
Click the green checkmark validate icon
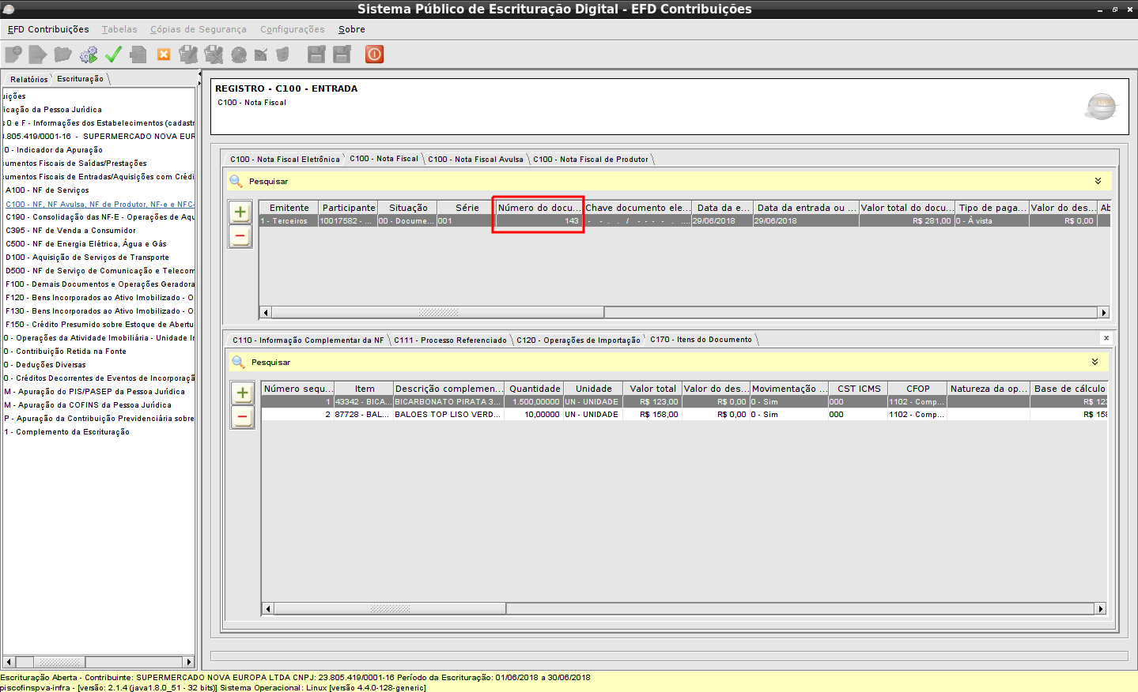[x=113, y=55]
